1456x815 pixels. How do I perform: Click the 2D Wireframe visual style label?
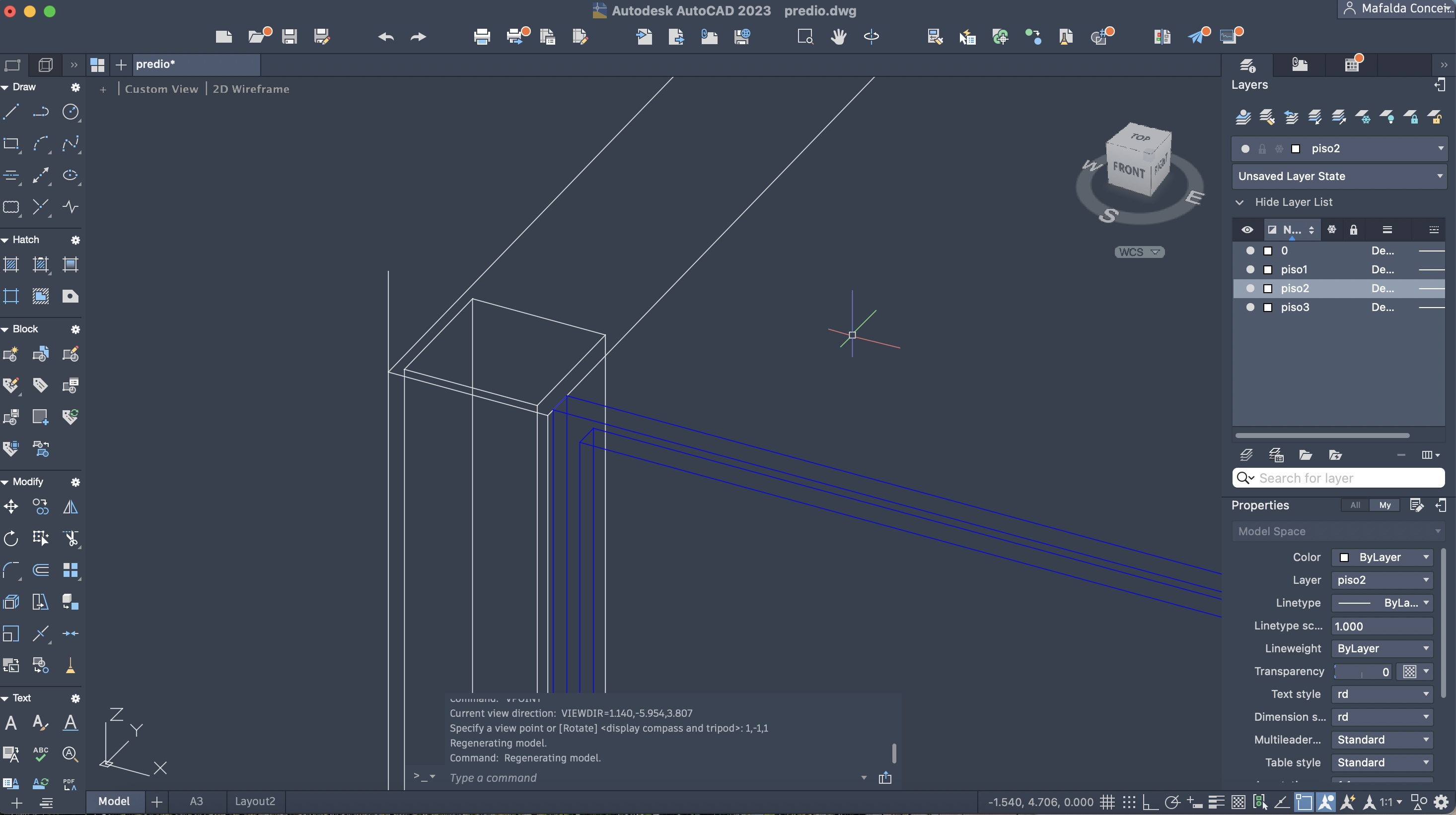click(251, 89)
